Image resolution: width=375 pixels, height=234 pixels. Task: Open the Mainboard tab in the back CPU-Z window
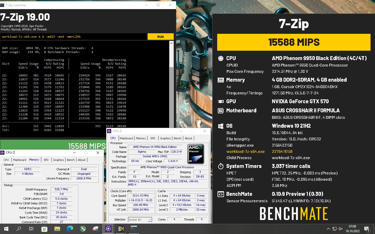(20, 160)
